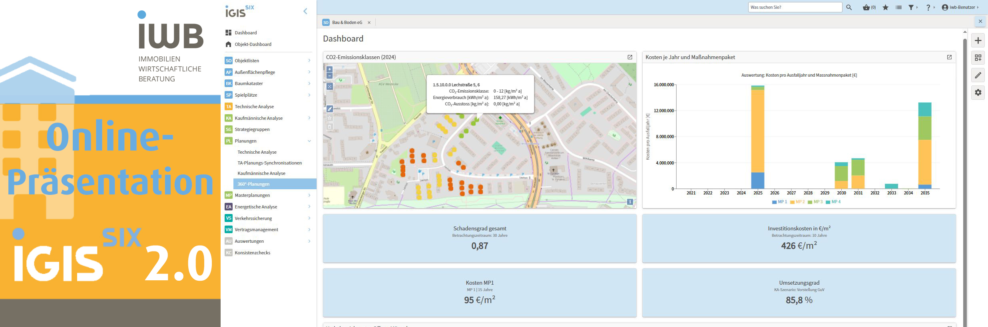Toggle MP 1 series in chart legend
Image resolution: width=988 pixels, height=327 pixels.
[780, 202]
